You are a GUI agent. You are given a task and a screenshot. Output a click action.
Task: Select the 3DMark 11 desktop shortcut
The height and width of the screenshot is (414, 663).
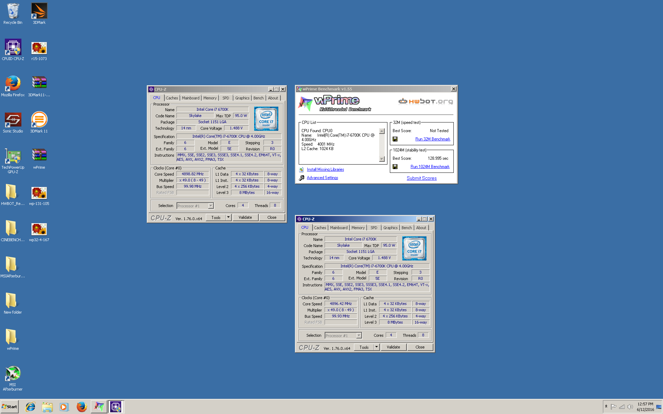click(x=39, y=122)
